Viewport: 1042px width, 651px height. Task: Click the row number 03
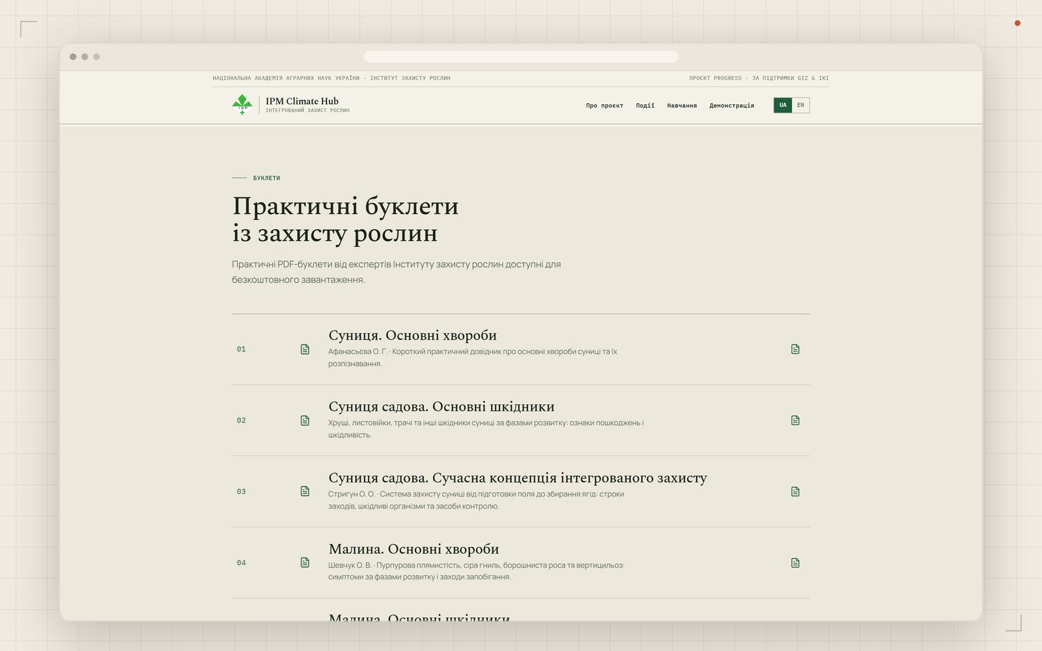(x=242, y=492)
